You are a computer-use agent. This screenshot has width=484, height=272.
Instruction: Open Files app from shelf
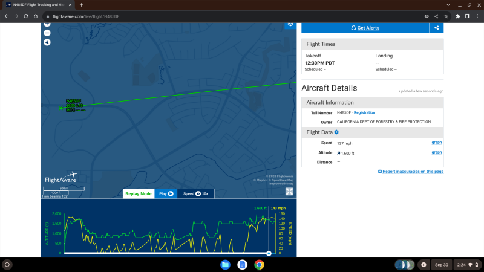[x=225, y=265]
